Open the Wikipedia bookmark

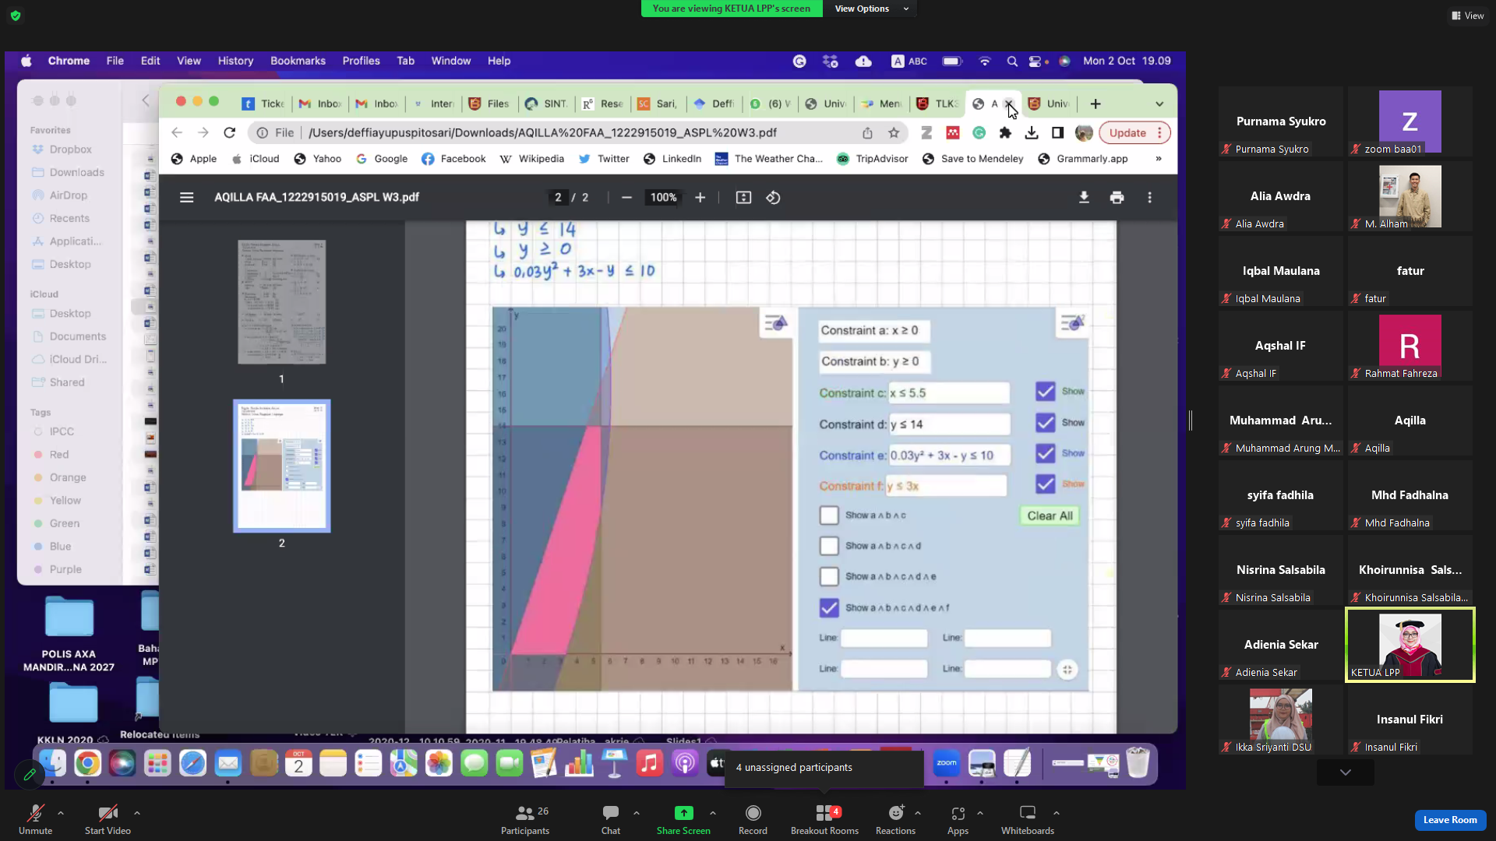pos(532,159)
